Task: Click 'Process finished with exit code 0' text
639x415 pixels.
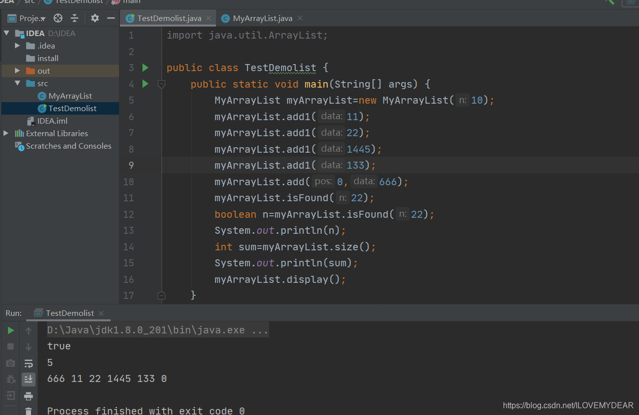Action: tap(146, 411)
